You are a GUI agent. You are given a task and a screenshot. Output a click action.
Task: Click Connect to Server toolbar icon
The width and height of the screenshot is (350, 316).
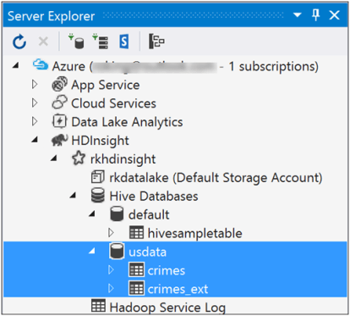pyautogui.click(x=101, y=42)
